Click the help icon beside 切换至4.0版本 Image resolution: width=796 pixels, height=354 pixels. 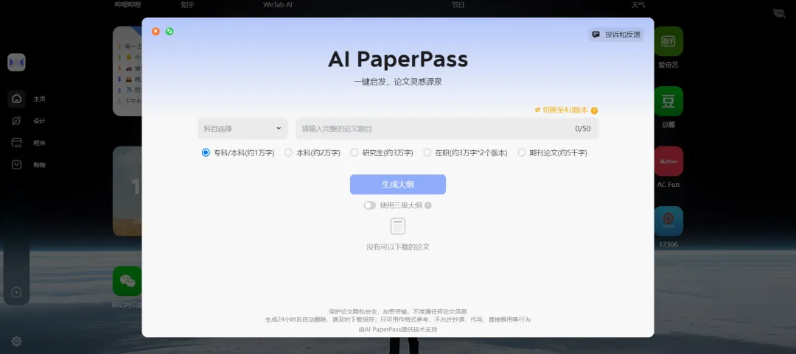(x=594, y=110)
